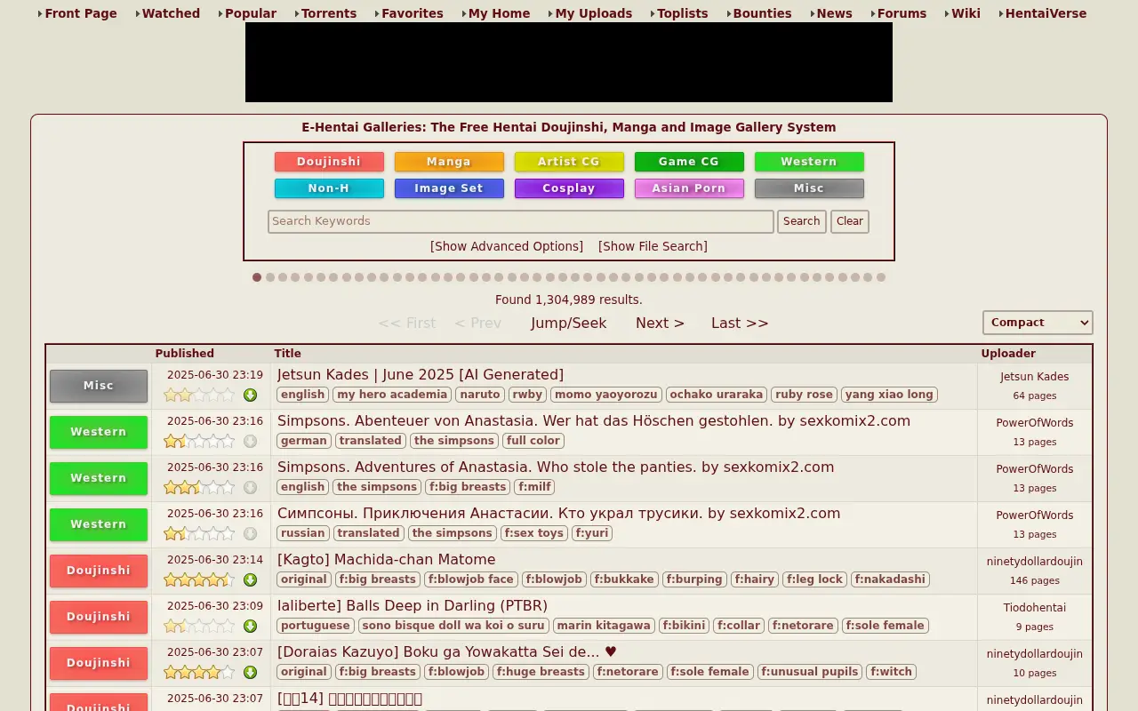This screenshot has height=711, width=1138.
Task: Toggle the Misc category filter button
Action: [809, 188]
